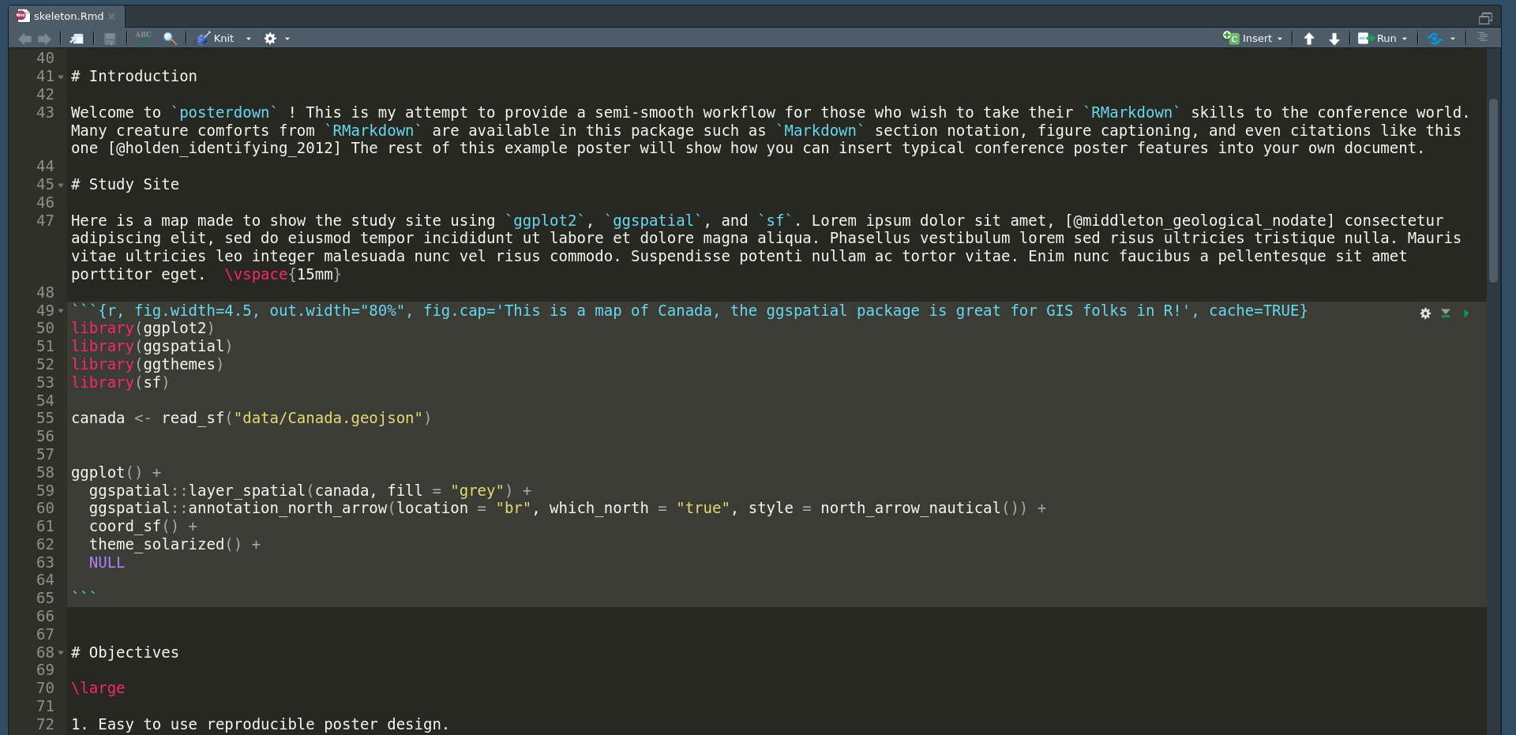Image resolution: width=1516 pixels, height=735 pixels.
Task: Click the restore pane icon
Action: (1485, 17)
